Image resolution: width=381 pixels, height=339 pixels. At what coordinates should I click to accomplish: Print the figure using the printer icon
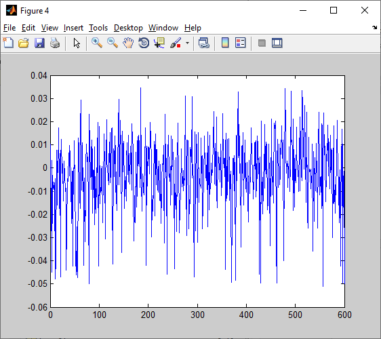(x=55, y=43)
